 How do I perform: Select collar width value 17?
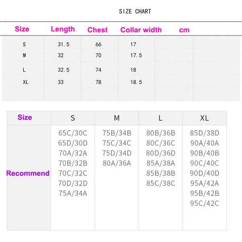point(133,44)
